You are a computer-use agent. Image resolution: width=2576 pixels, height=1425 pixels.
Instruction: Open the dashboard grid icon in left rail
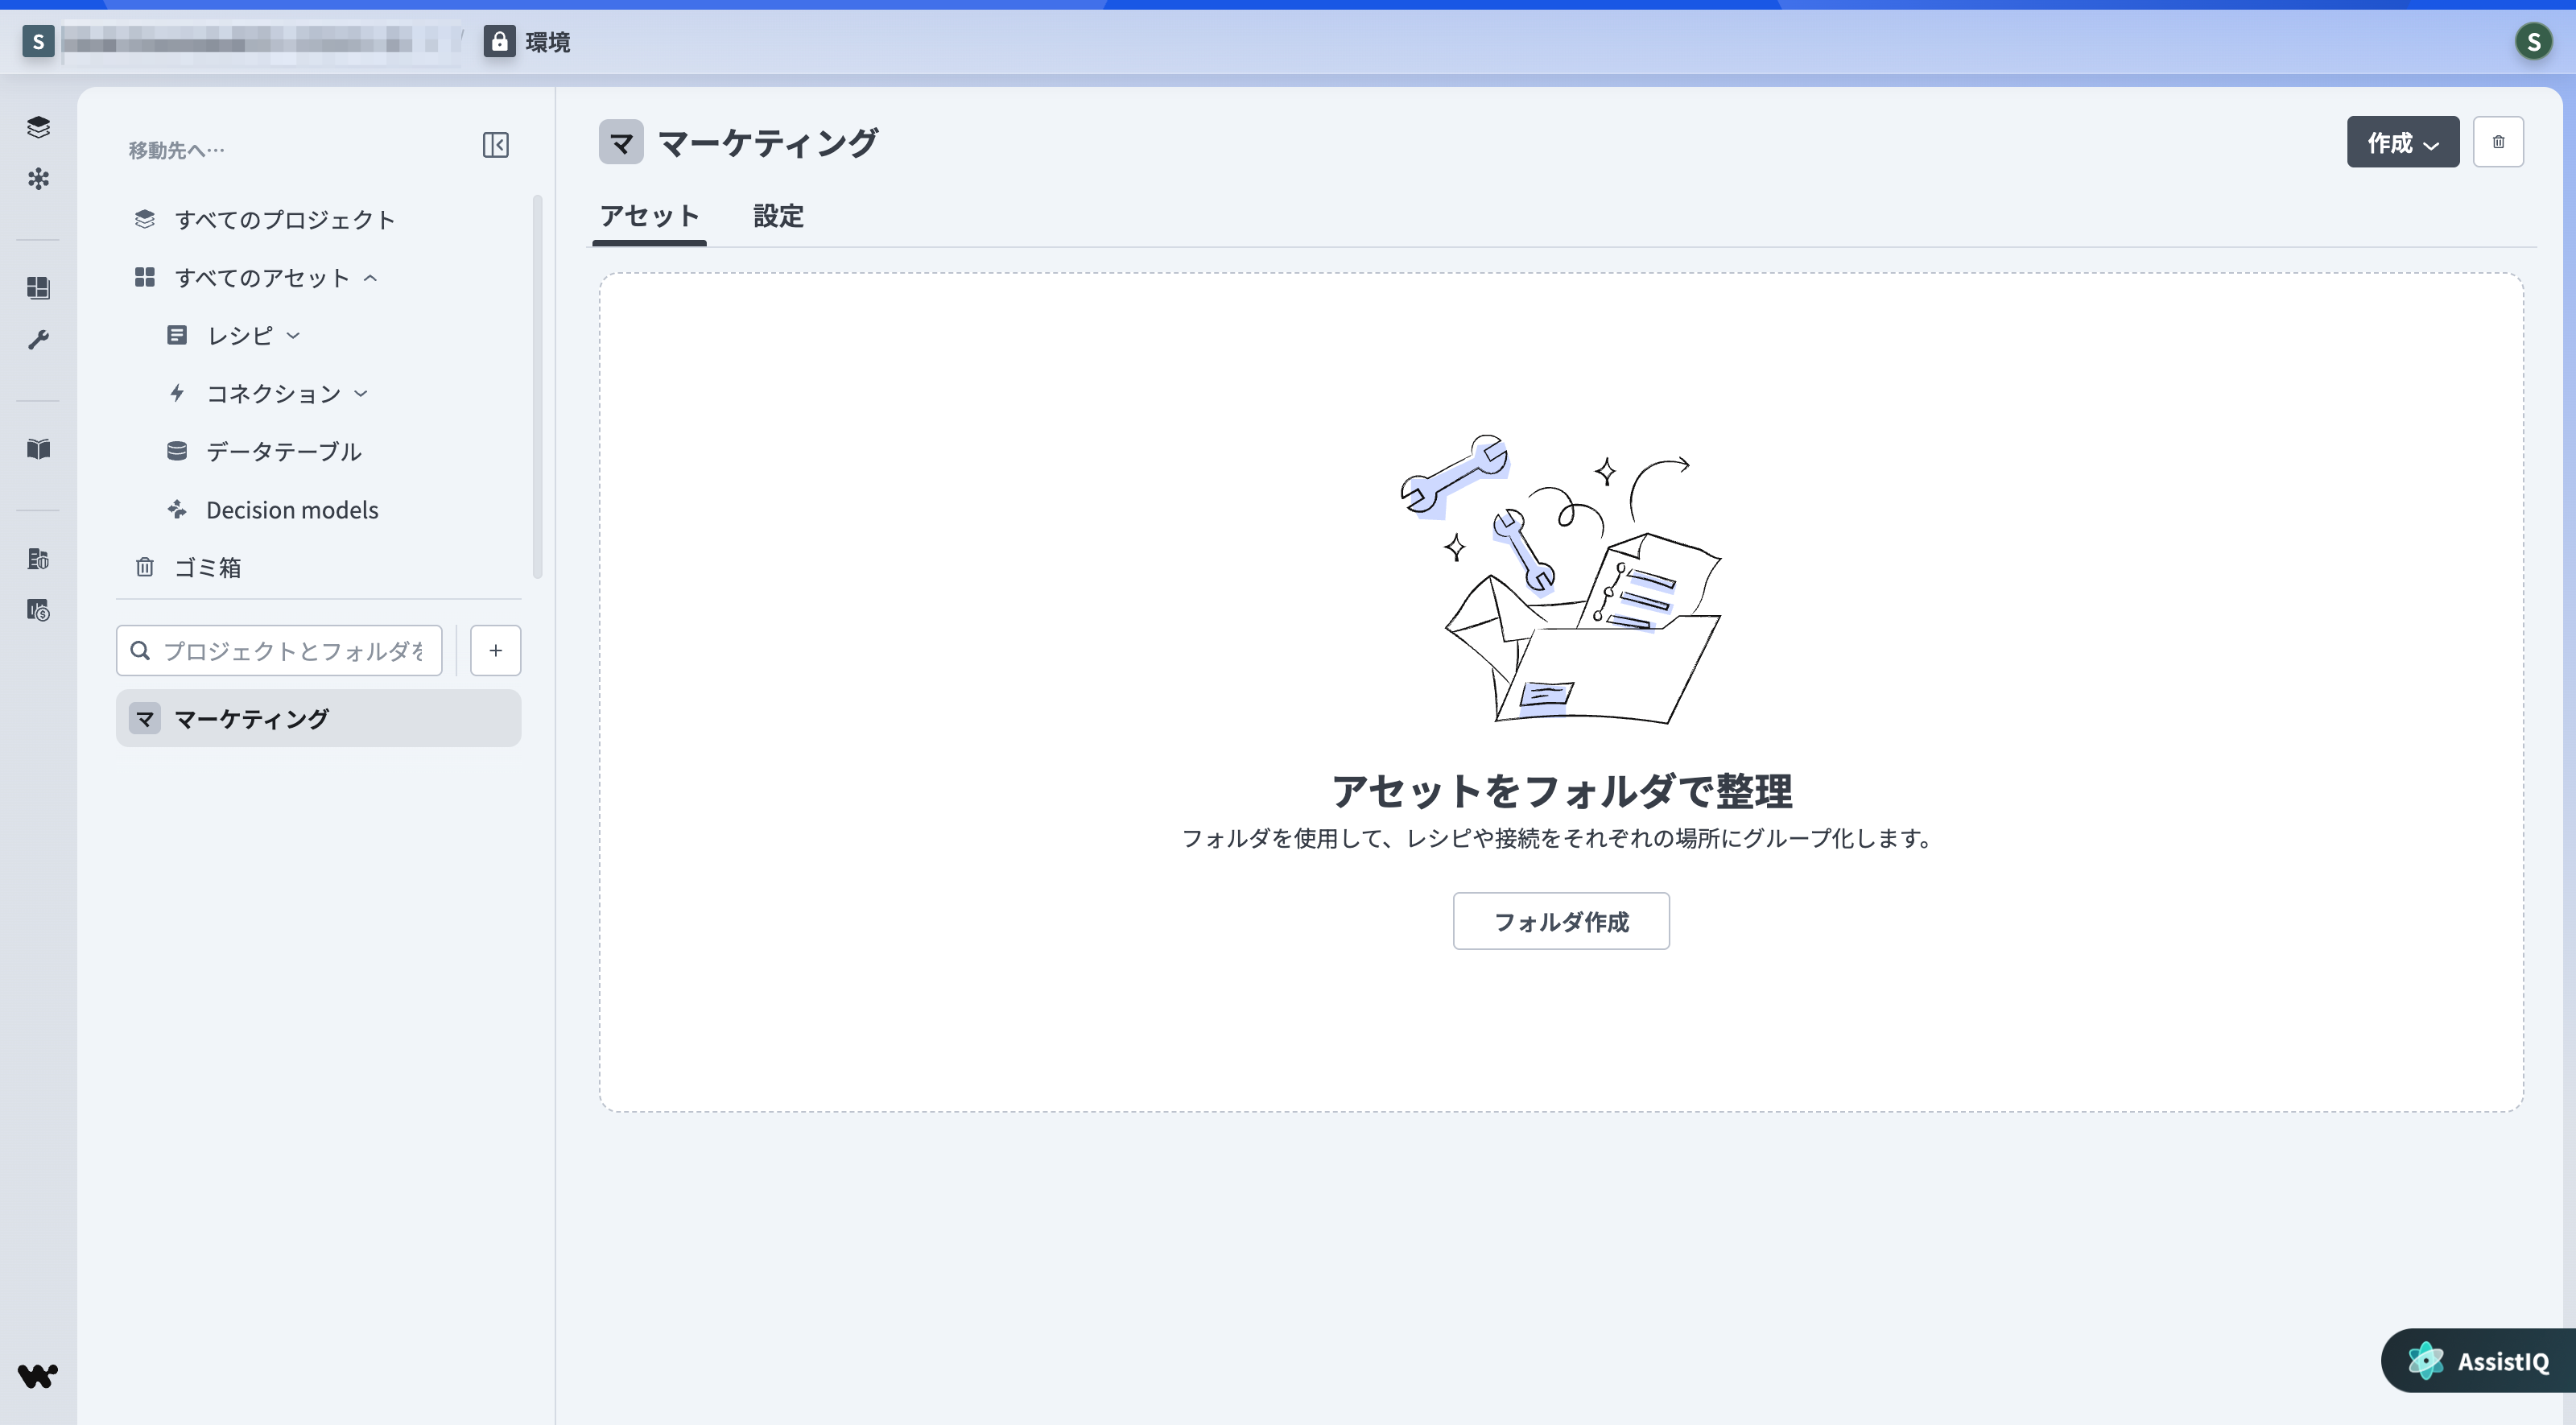[x=38, y=288]
